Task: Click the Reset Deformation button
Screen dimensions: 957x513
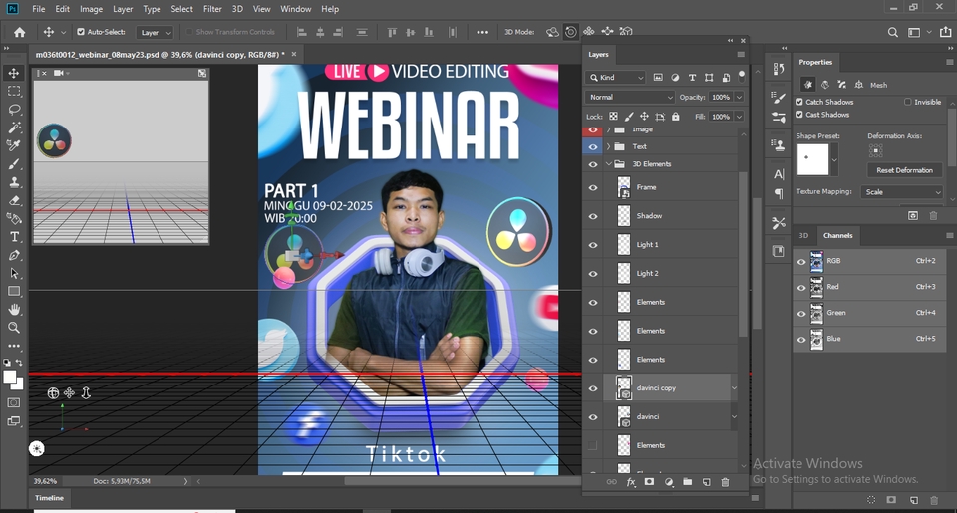Action: pos(904,170)
